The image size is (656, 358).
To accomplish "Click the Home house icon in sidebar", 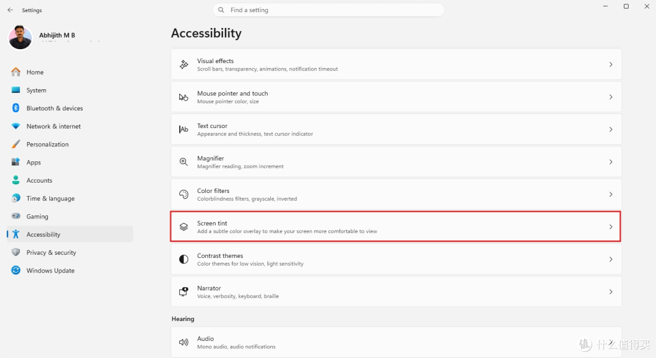I will coord(16,72).
